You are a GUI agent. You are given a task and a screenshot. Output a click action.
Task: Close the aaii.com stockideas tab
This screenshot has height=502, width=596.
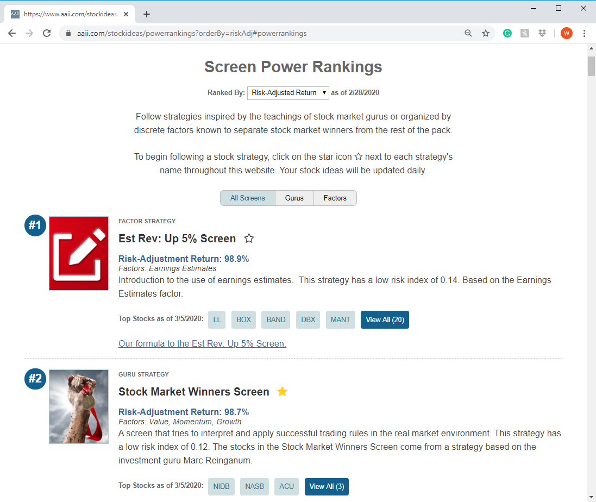tap(126, 14)
